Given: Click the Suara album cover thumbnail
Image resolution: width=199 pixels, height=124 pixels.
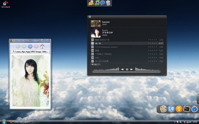Looking at the screenshot, I should click(x=95, y=33).
